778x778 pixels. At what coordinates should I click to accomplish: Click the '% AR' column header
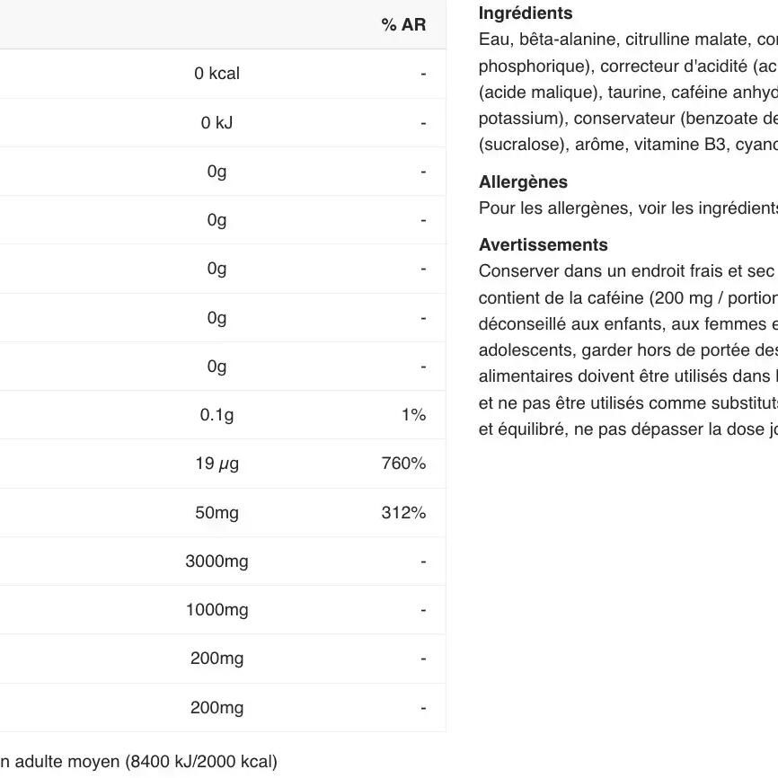[403, 25]
